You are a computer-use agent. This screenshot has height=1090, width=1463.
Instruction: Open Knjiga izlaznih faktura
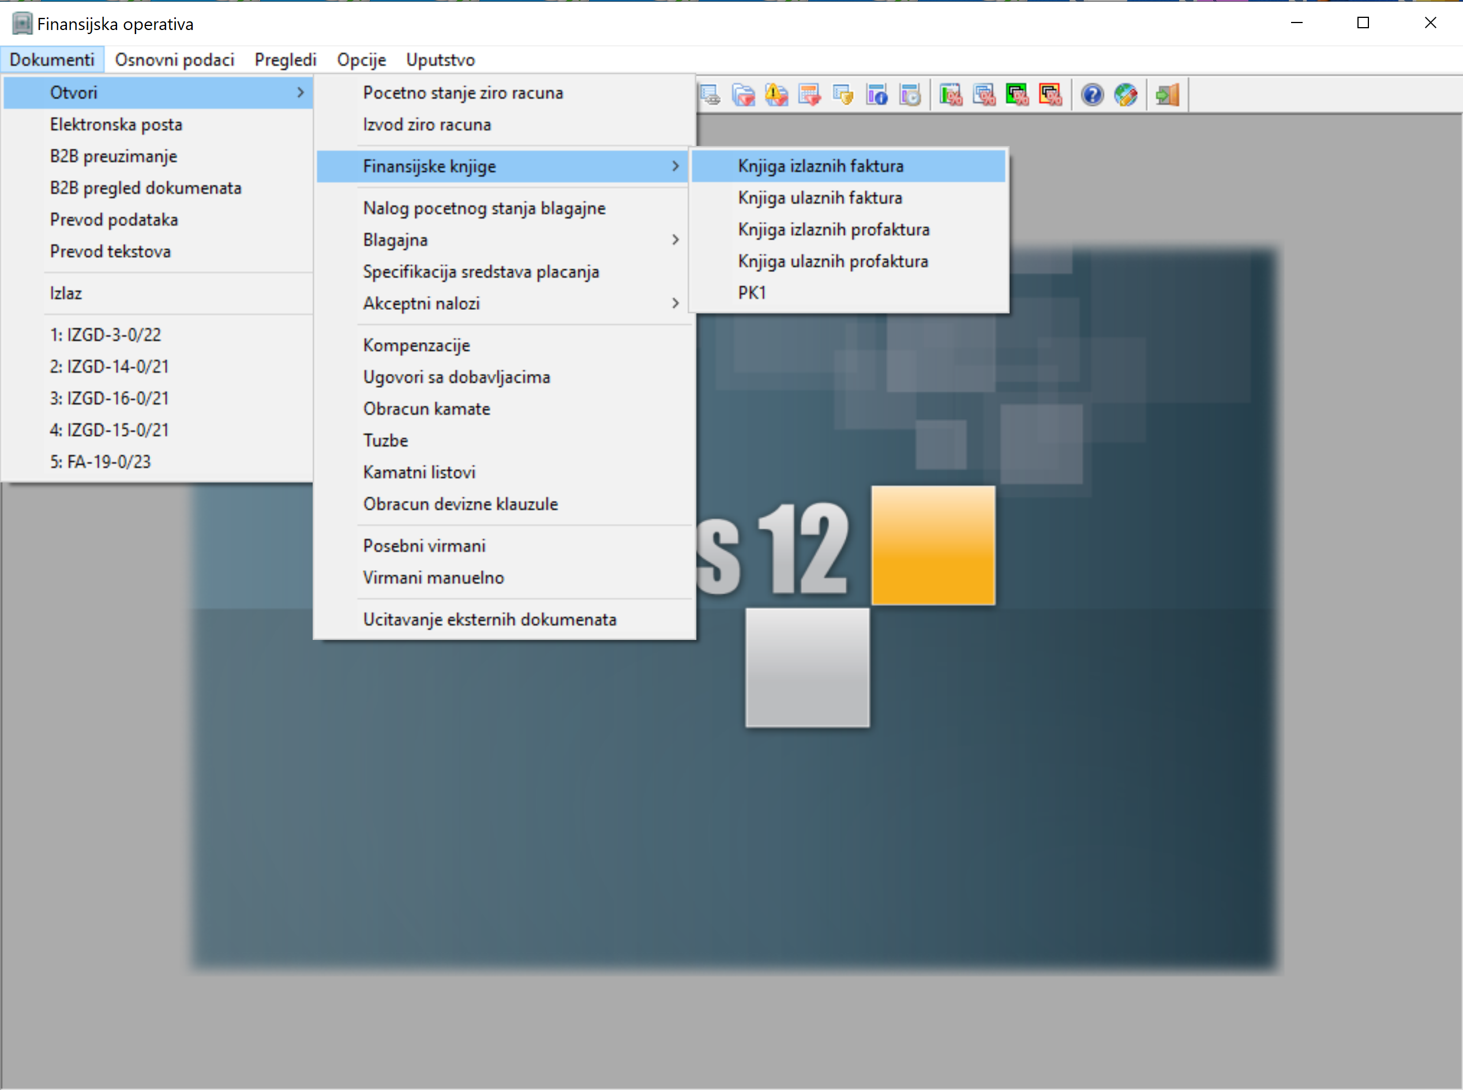point(820,166)
